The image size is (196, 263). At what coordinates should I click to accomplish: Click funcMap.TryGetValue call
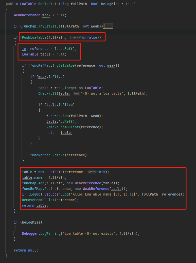click(x=41, y=26)
